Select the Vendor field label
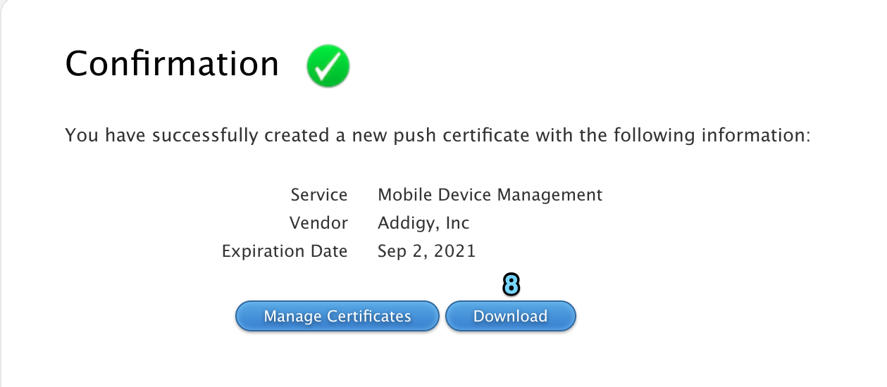 tap(318, 223)
